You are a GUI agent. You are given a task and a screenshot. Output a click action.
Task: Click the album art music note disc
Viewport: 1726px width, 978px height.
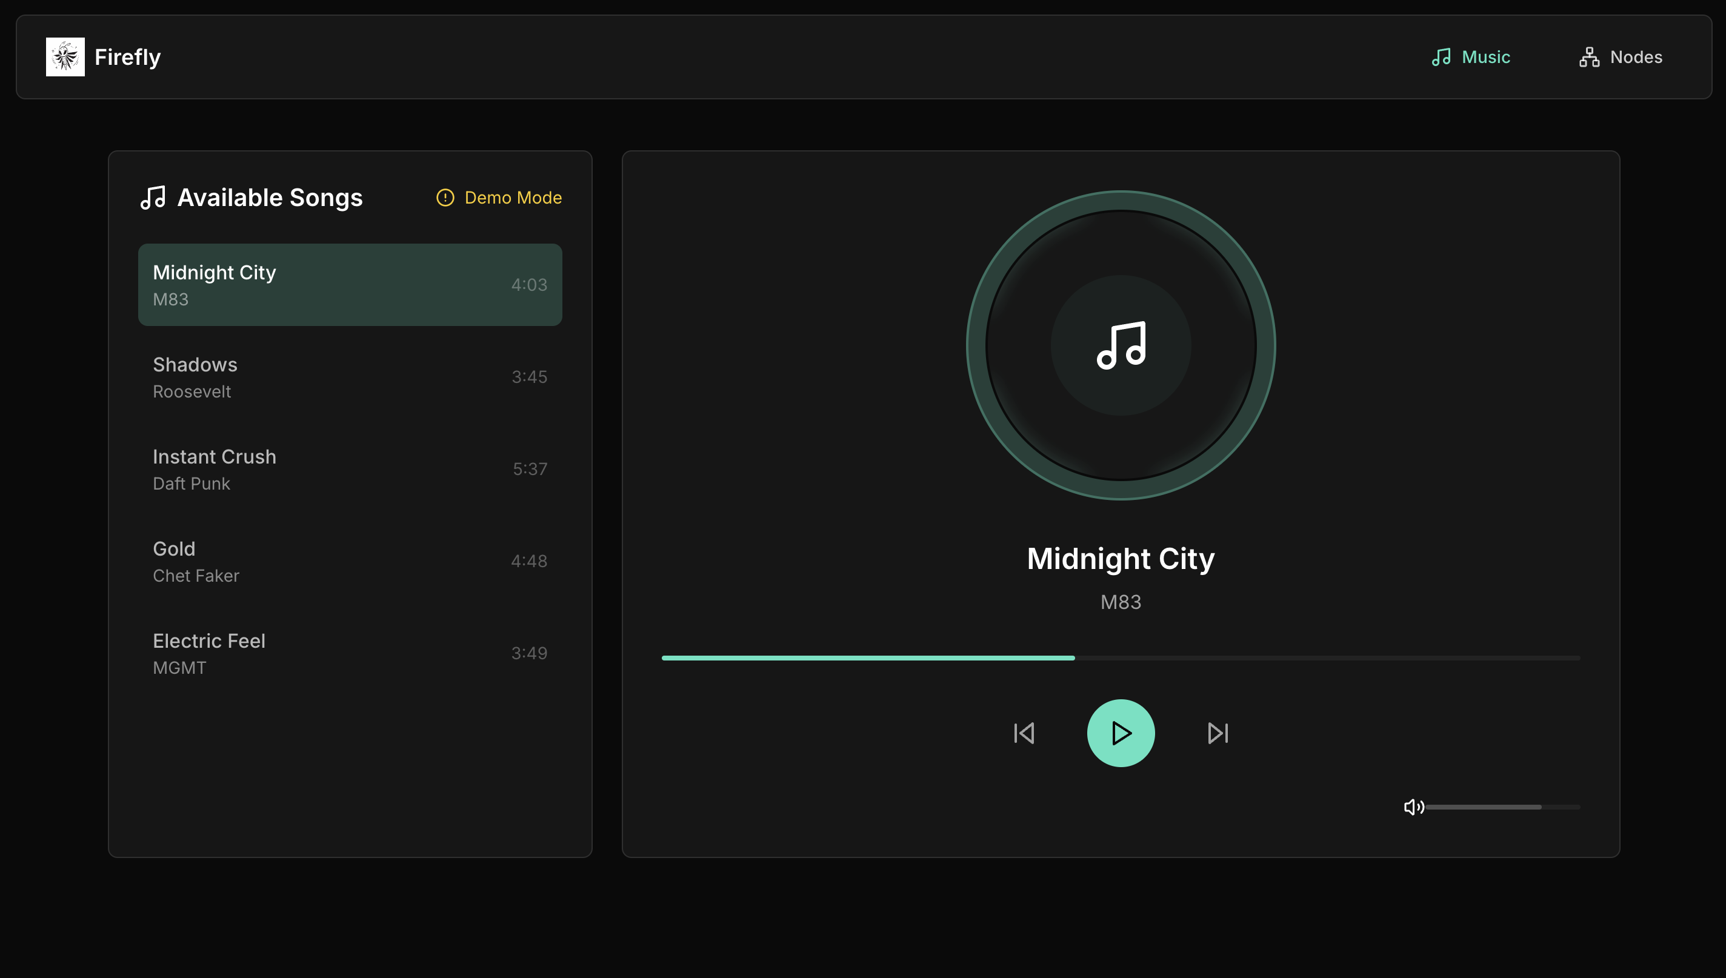coord(1121,345)
